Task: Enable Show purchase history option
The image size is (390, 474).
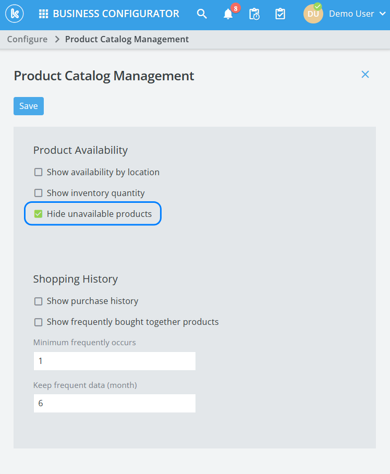Action: pos(39,301)
